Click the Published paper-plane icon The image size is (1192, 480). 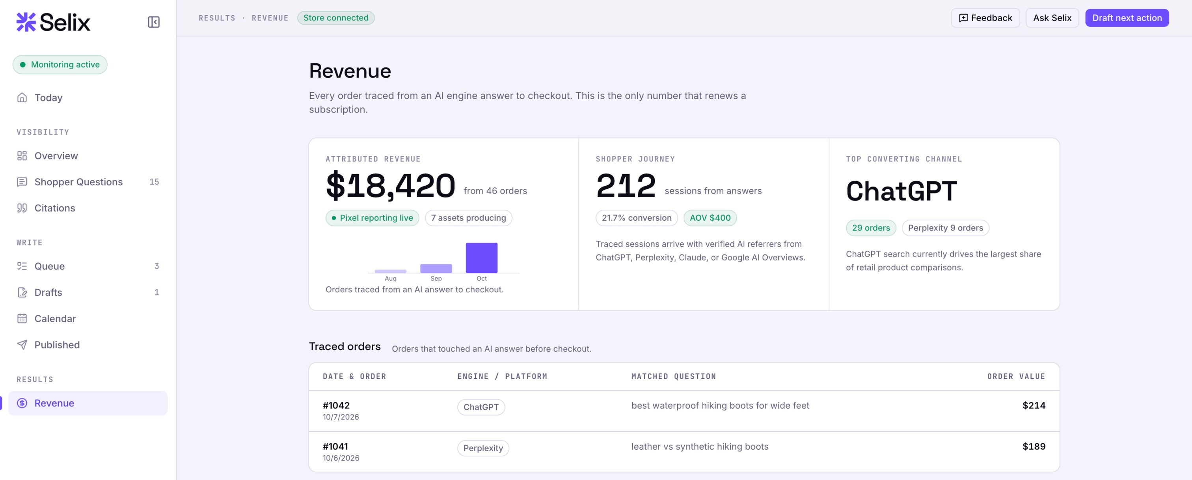click(x=22, y=345)
